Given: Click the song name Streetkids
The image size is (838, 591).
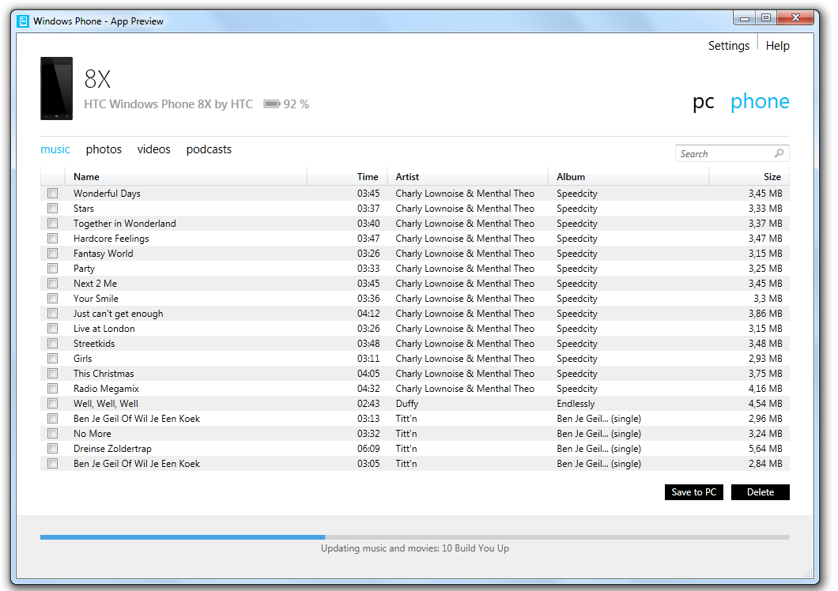Looking at the screenshot, I should pyautogui.click(x=94, y=344).
